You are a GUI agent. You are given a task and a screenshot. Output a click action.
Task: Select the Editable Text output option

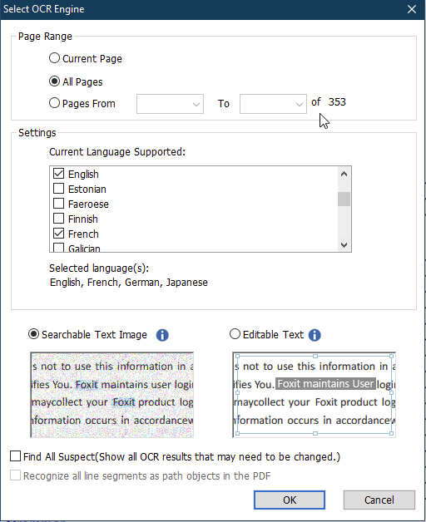tap(235, 334)
